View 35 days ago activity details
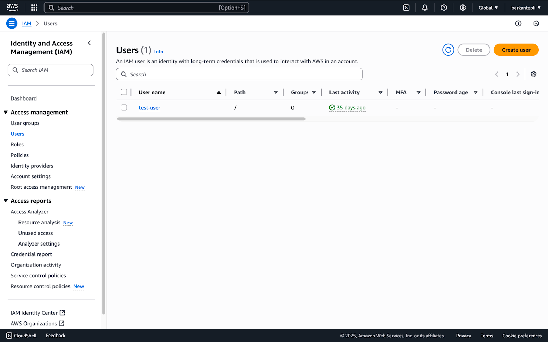Viewport: 548px width, 342px height. click(347, 108)
